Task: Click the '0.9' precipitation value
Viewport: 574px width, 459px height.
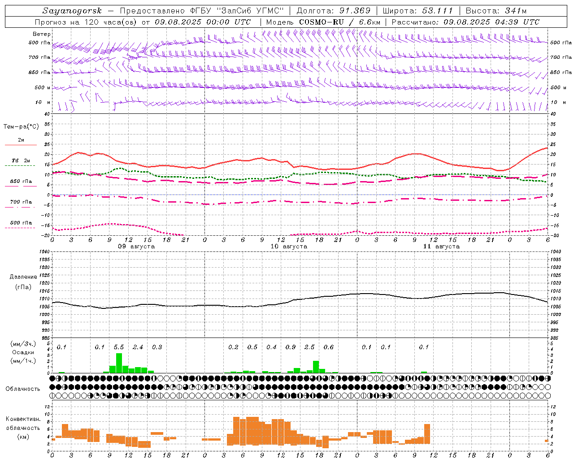Action: point(291,347)
